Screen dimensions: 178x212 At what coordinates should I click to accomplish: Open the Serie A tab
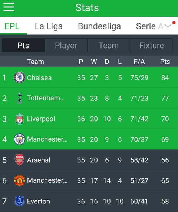point(149,26)
